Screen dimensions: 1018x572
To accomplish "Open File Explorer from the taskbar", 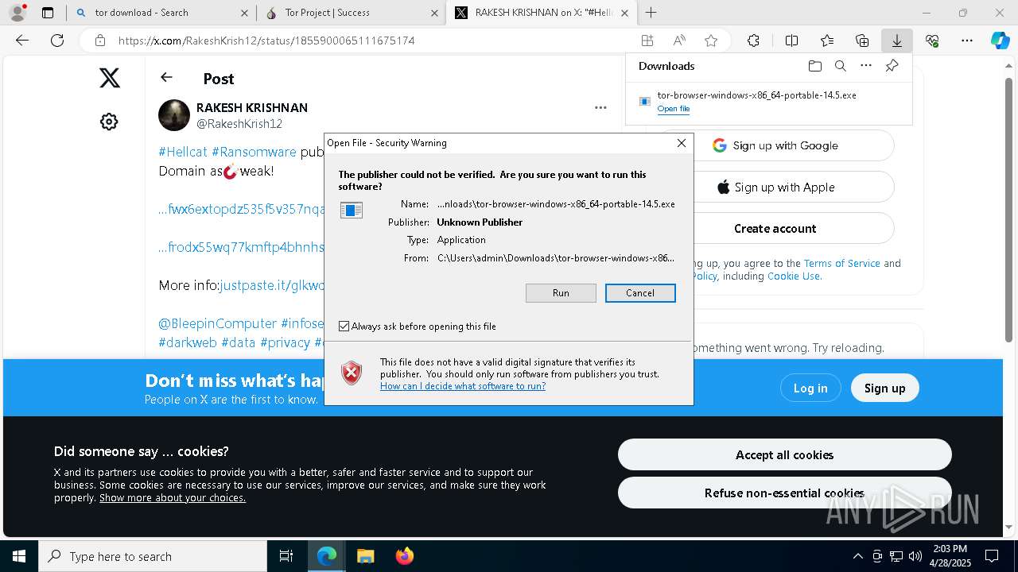I will coord(365,556).
